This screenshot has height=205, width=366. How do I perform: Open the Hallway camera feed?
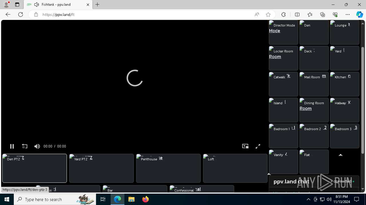point(345,110)
